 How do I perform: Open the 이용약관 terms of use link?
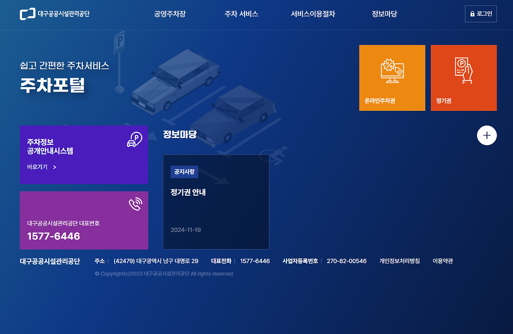click(x=443, y=261)
